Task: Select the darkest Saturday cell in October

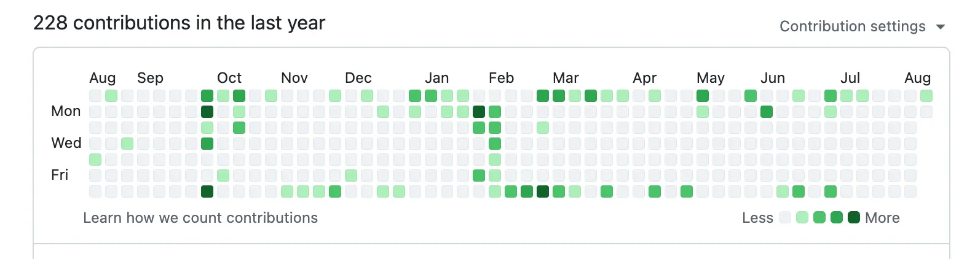Action: (x=207, y=191)
